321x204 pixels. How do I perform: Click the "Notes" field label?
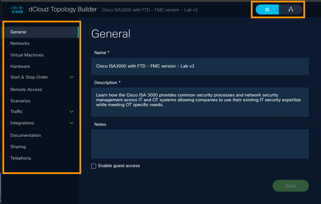tap(100, 124)
